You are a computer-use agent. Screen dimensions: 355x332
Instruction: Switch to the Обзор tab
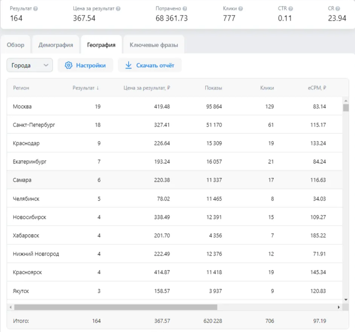tap(16, 45)
